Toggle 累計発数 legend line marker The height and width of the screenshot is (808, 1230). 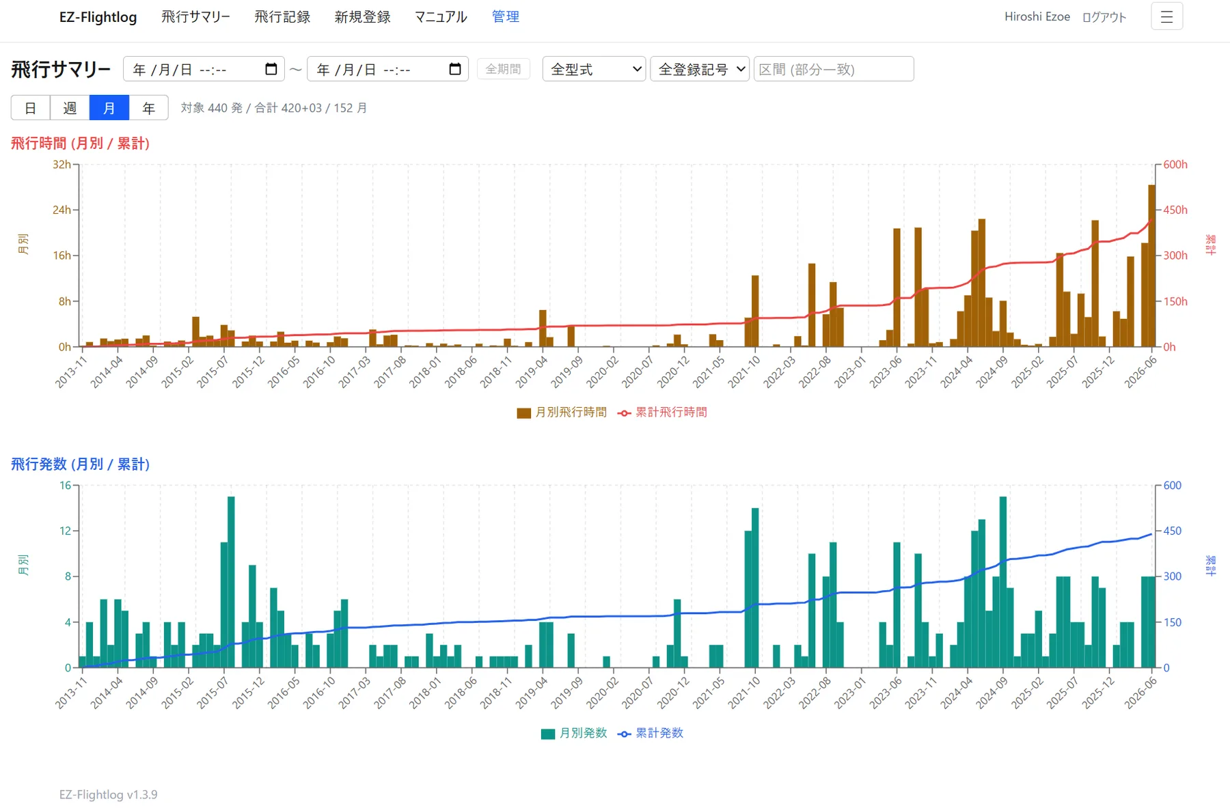(624, 734)
